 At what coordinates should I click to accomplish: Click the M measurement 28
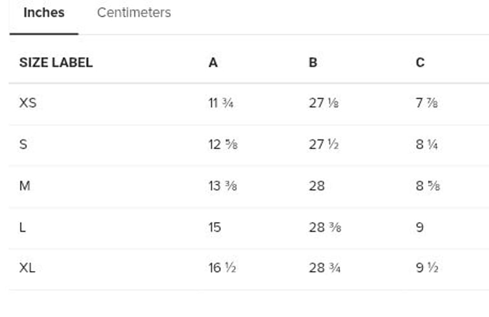[316, 186]
